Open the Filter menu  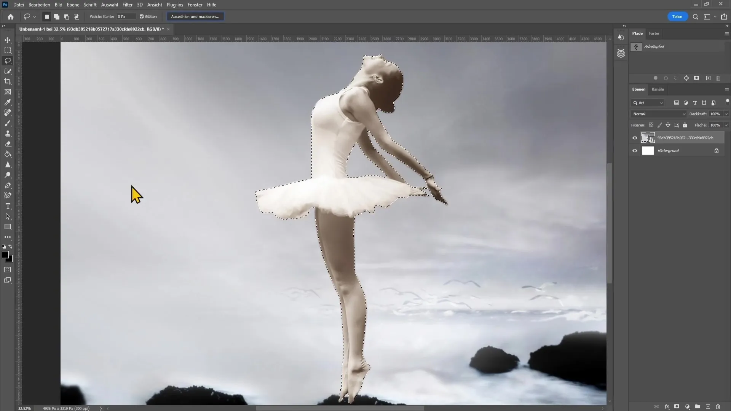pyautogui.click(x=127, y=5)
